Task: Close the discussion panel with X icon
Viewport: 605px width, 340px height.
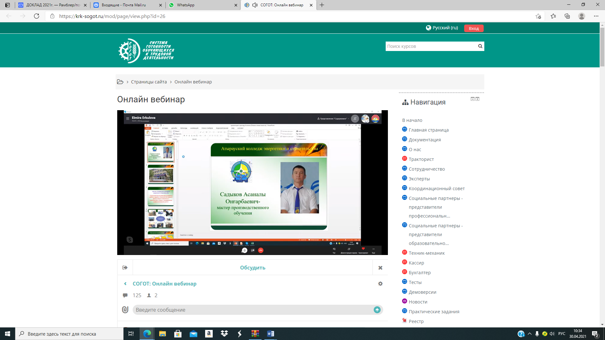Action: click(380, 268)
